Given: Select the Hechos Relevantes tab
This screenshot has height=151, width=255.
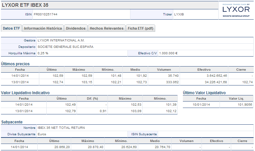Looking at the screenshot, I should [107, 28].
